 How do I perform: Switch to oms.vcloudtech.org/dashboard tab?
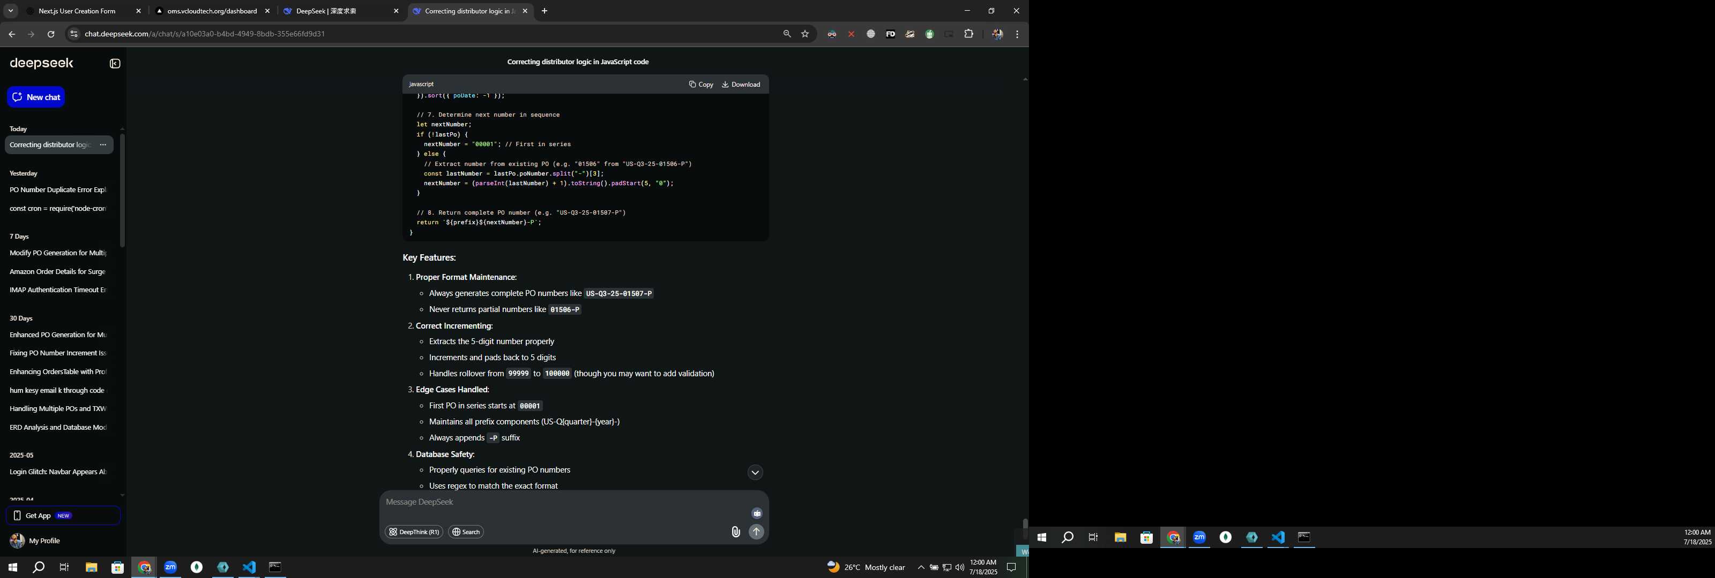[x=212, y=11]
